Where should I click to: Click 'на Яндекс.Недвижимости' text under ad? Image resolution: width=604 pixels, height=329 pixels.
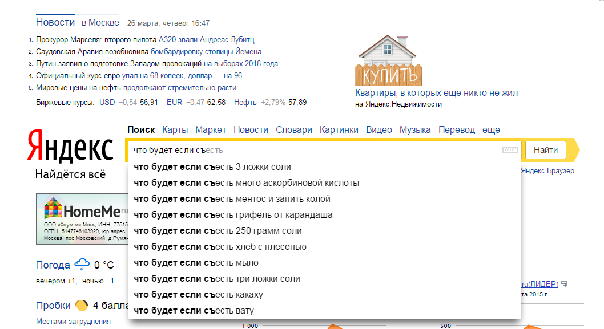pyautogui.click(x=398, y=104)
